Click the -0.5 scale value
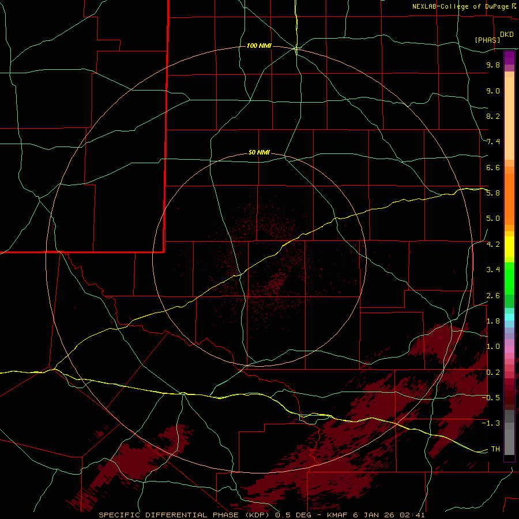 pyautogui.click(x=491, y=398)
